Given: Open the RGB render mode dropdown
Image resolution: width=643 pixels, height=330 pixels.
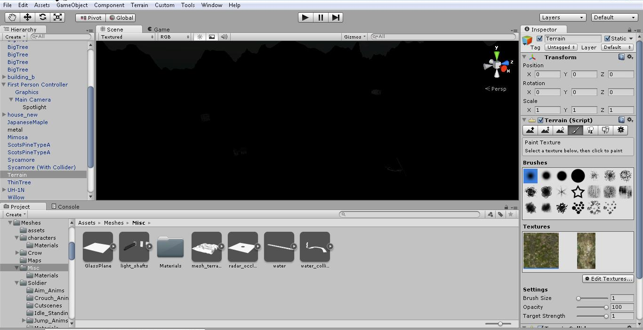Looking at the screenshot, I should (174, 37).
